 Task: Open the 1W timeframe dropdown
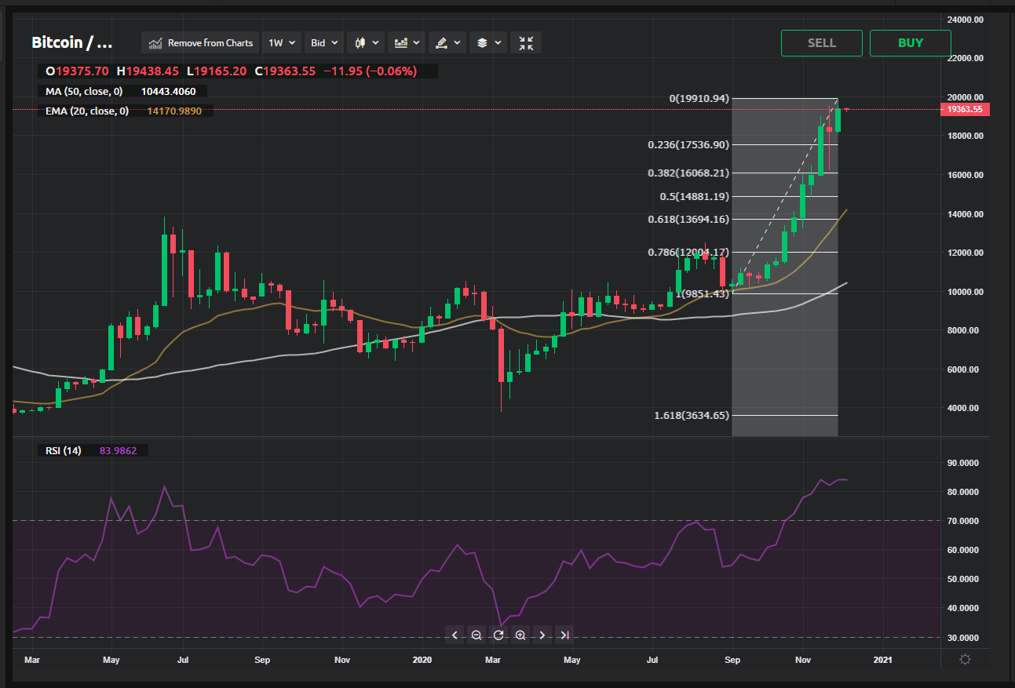click(x=281, y=42)
